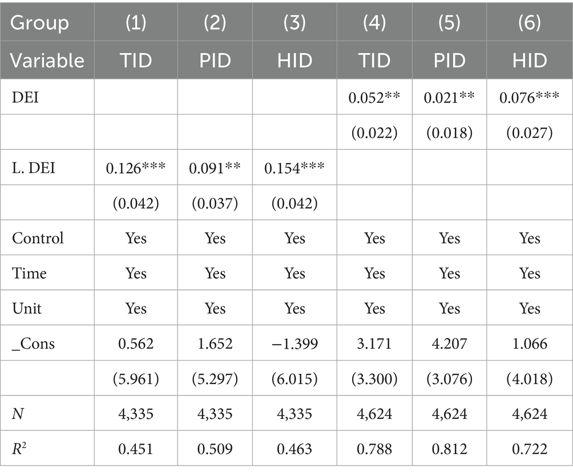Click the Control row label

coord(38,237)
